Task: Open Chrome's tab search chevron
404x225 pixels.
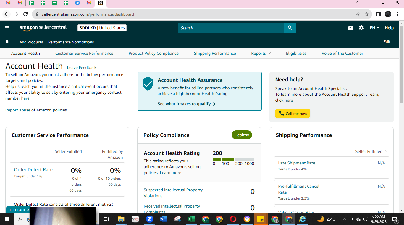Action: pyautogui.click(x=356, y=2)
